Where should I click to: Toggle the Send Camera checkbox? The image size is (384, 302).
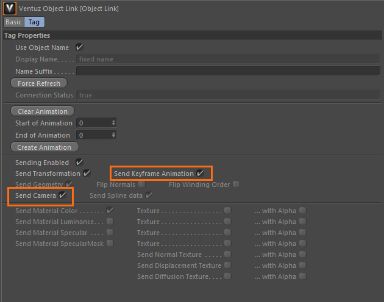click(x=62, y=195)
